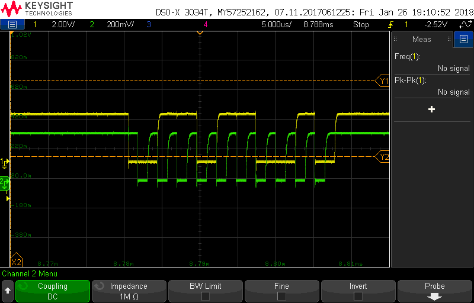Click the -2.52V trigger level
This screenshot has height=303, width=474.
pyautogui.click(x=435, y=24)
